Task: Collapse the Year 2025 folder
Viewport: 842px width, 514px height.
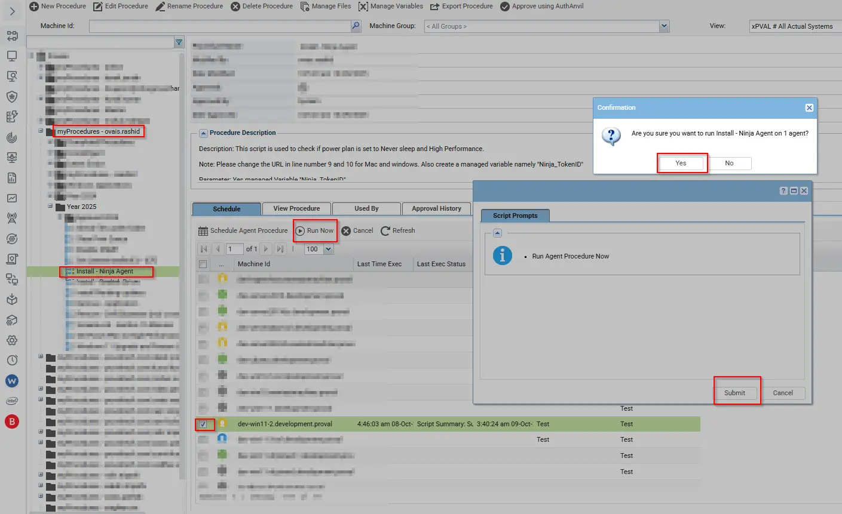Action: tap(50, 206)
